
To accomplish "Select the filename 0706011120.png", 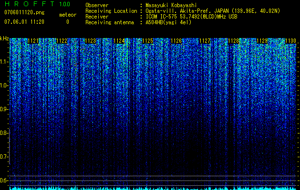I will (x=24, y=13).
